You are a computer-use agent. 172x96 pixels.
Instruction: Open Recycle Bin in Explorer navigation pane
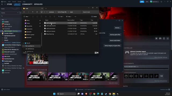click(x=29, y=26)
